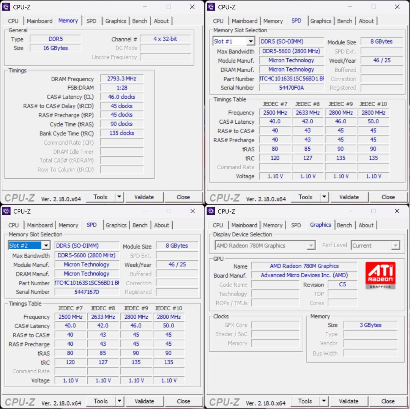
Task: Click memory Size field 16 GBytes
Action: (x=55, y=48)
